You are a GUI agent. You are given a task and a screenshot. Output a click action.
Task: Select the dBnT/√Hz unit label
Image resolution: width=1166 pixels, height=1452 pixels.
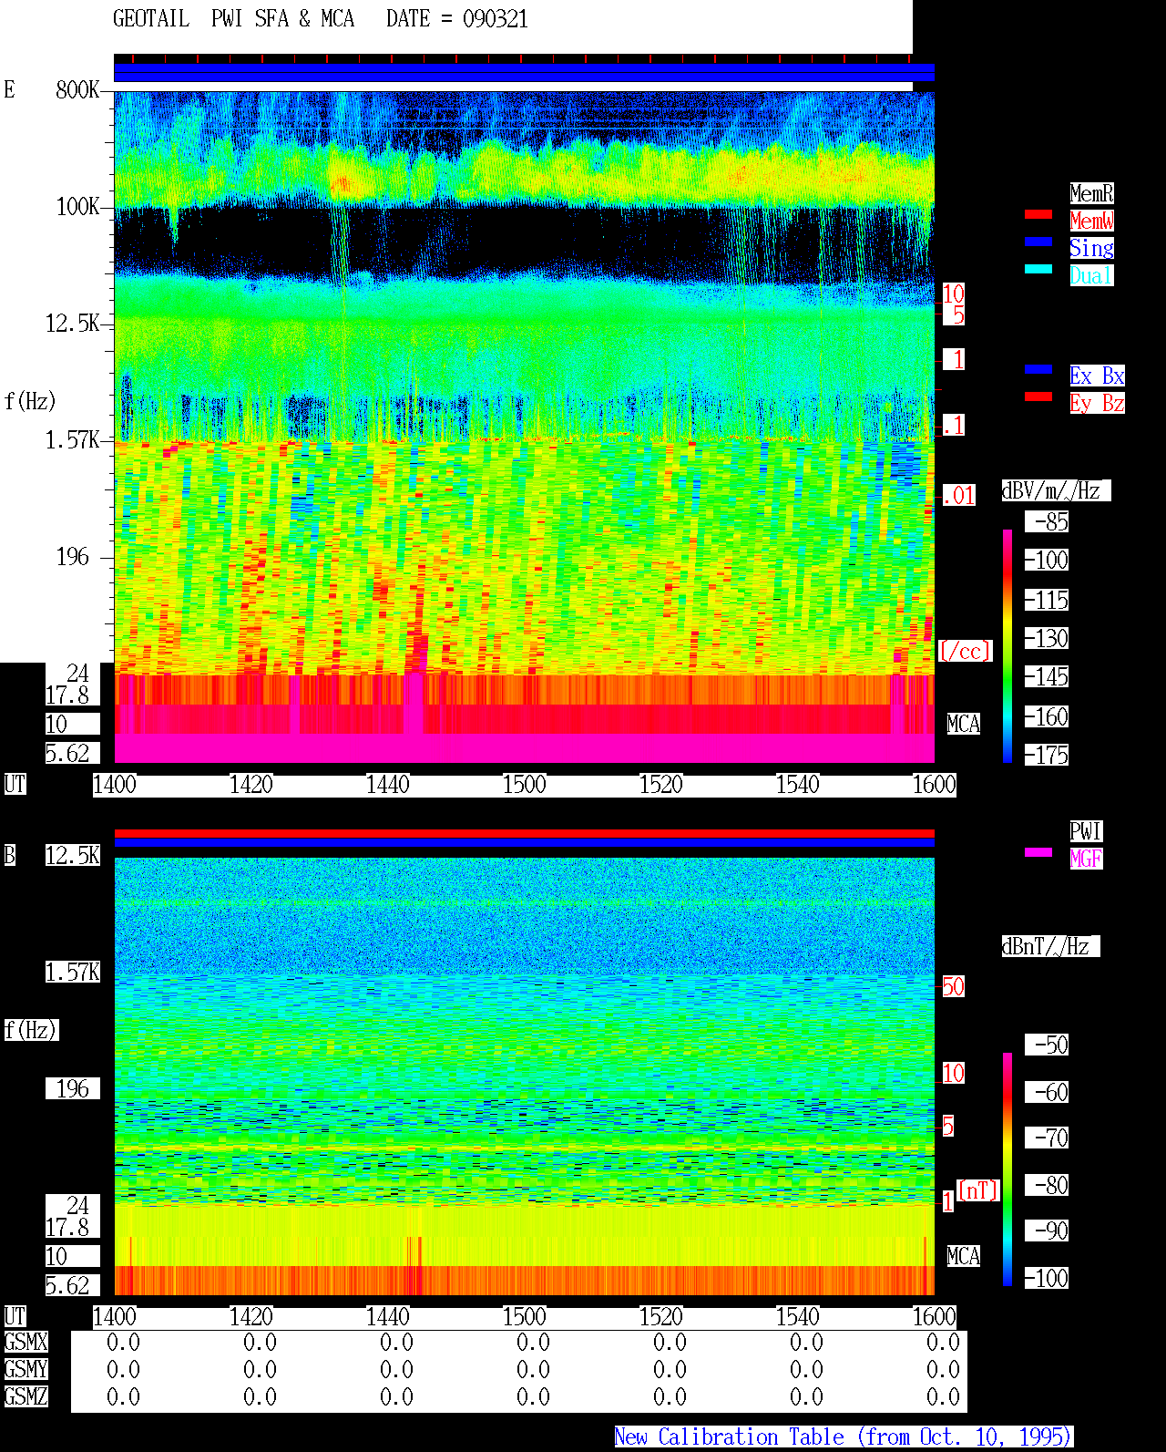click(x=1050, y=946)
